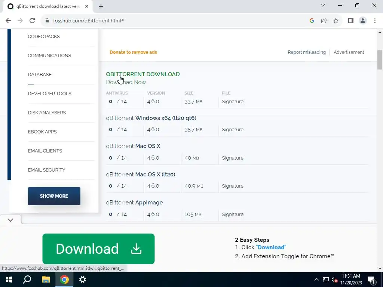
Task: Open the DEVELOPER TOOLS category
Action: (50, 94)
